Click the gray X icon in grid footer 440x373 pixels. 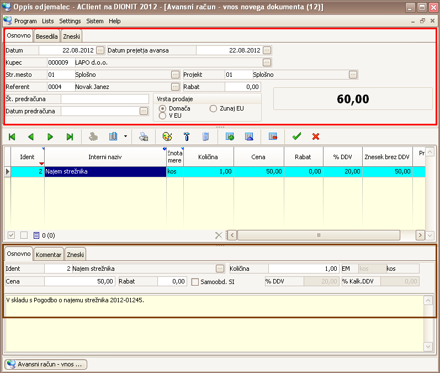point(219,235)
